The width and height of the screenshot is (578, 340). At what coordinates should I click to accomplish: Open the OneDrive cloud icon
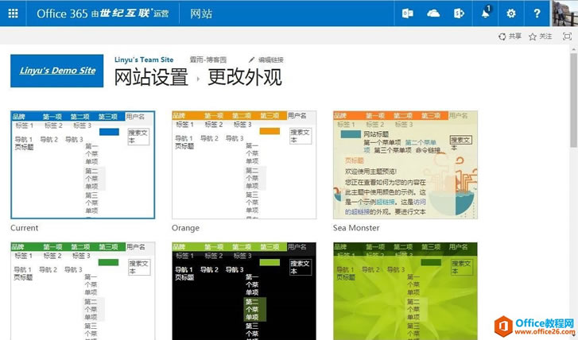[433, 14]
